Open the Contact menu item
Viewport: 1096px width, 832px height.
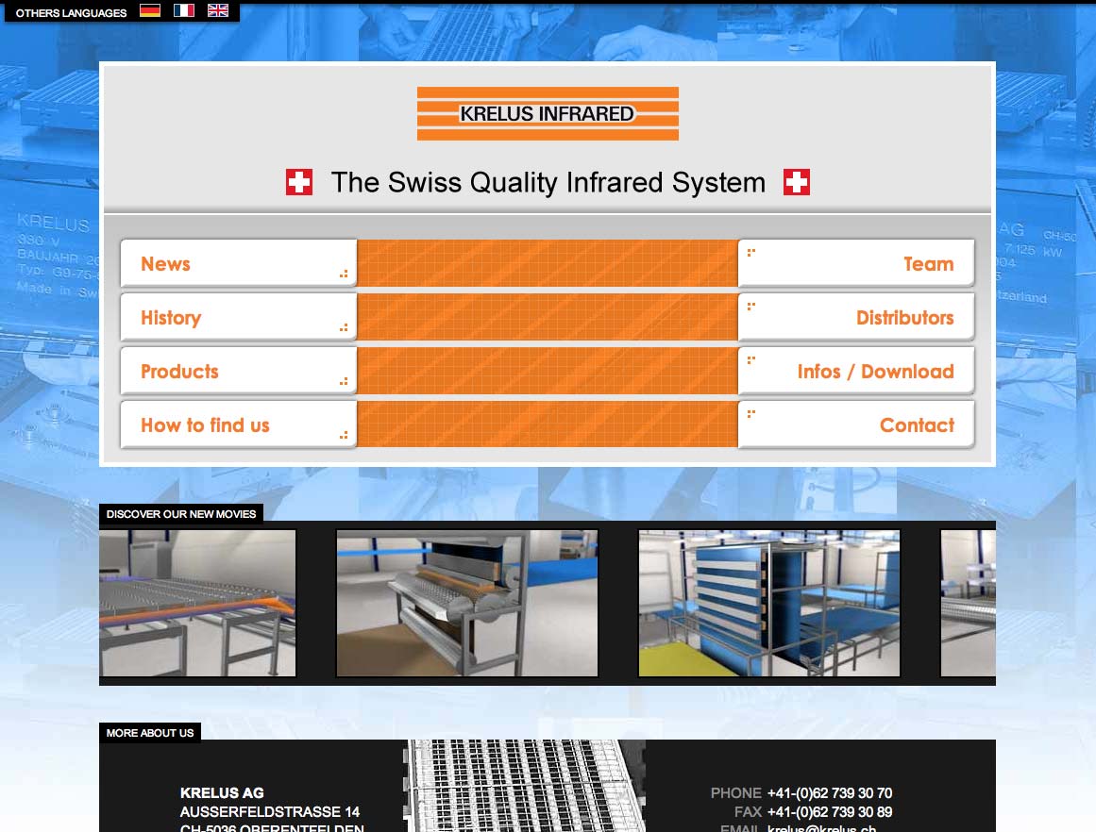tap(856, 424)
